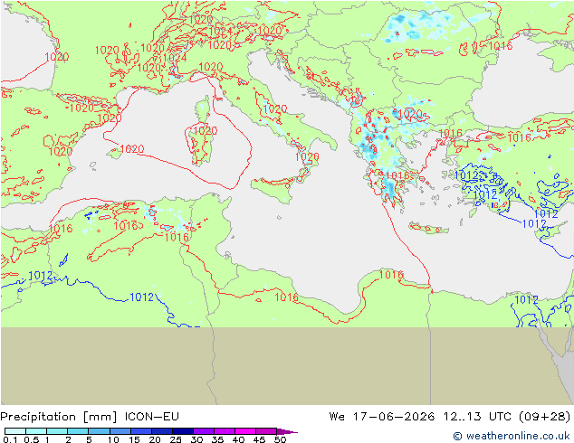This screenshot has width=574, height=443.
Task: Click the blue 1012 label in western Algeria
Action: pyautogui.click(x=40, y=275)
